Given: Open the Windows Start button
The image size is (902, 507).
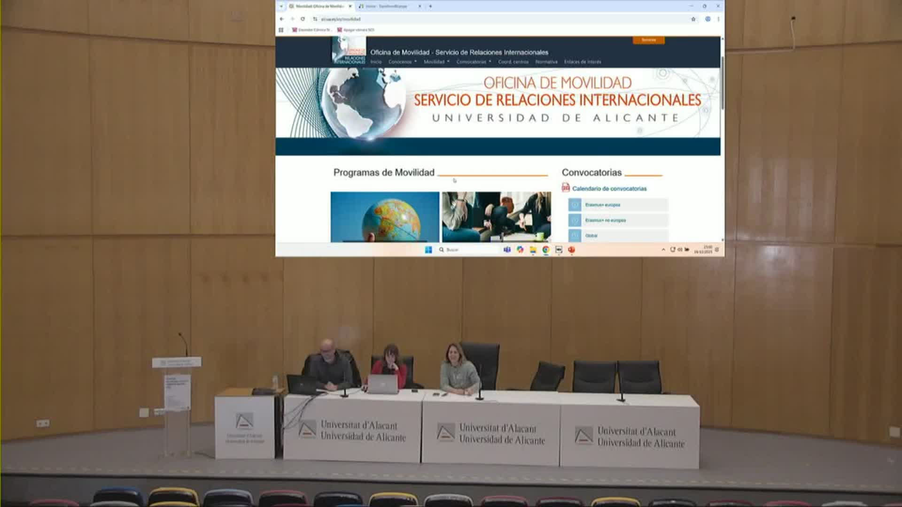Looking at the screenshot, I should tap(428, 250).
